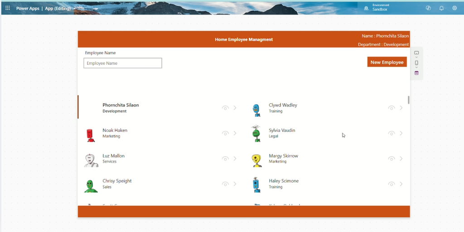Select the Margy Skirrow name text
Image resolution: width=464 pixels, height=232 pixels.
[284, 156]
